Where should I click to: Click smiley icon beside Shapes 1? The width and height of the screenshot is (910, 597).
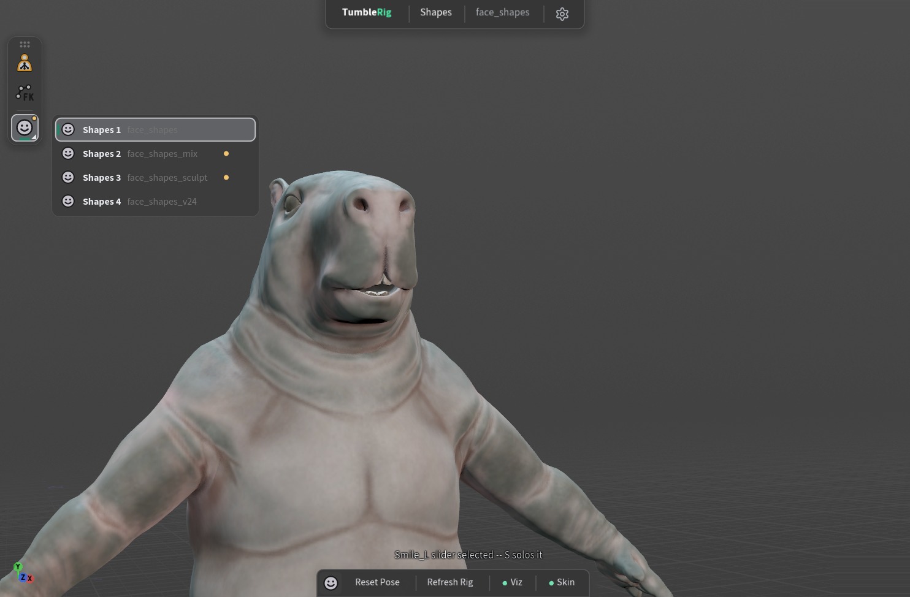pyautogui.click(x=68, y=129)
